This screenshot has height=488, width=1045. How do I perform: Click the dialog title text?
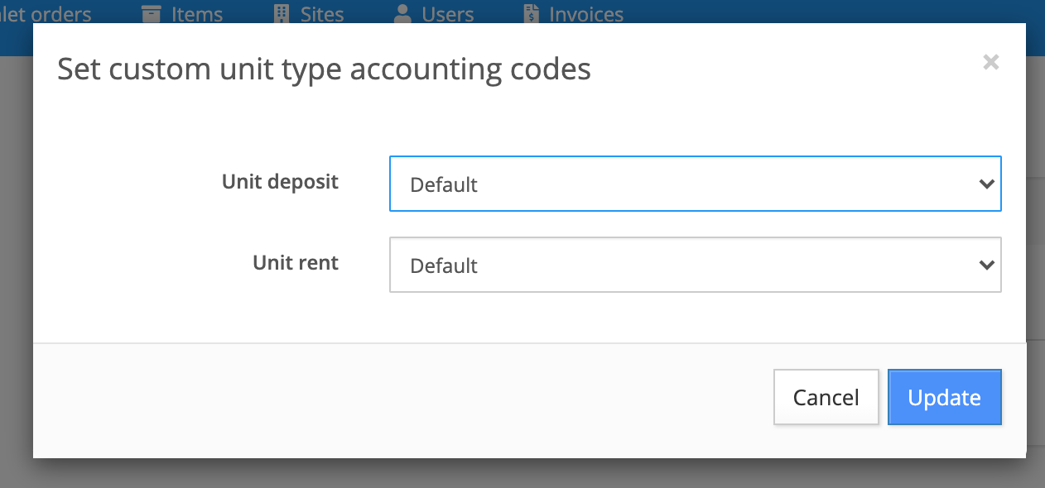[324, 69]
